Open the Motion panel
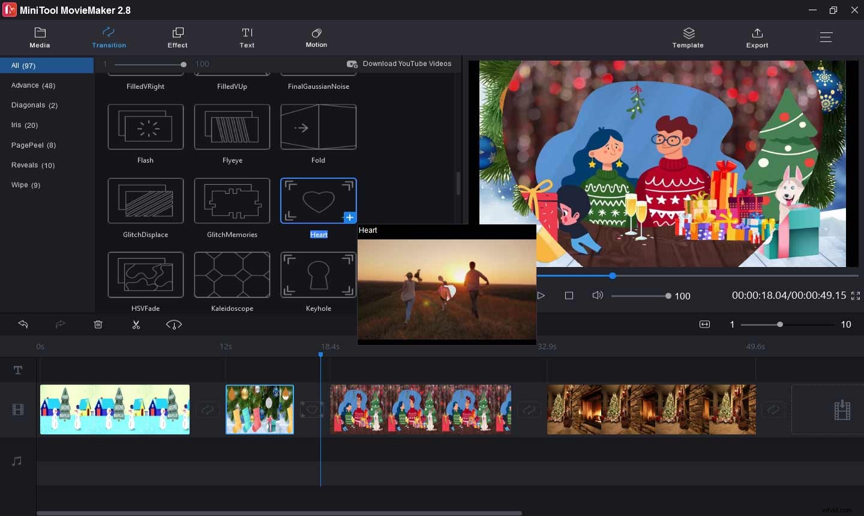The image size is (864, 516). 316,37
